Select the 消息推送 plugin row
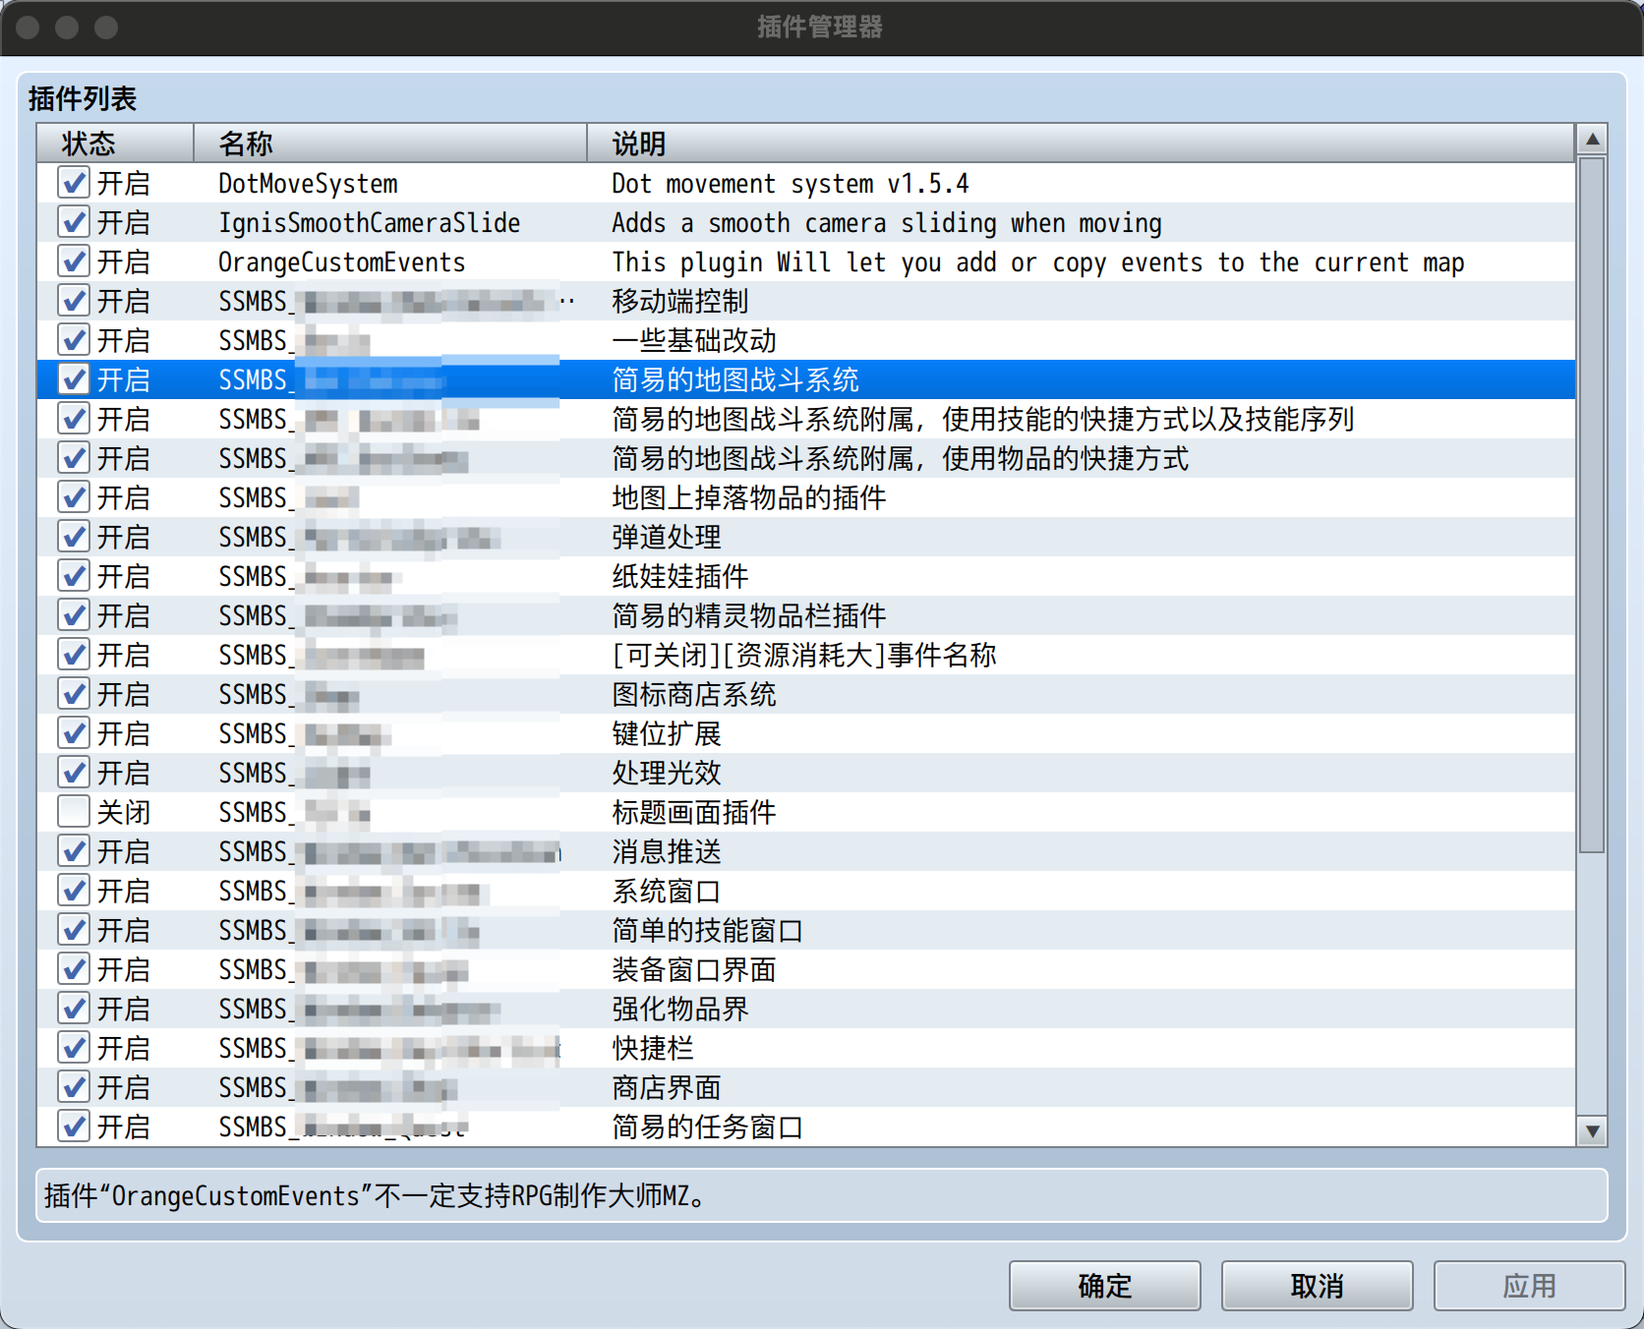Screen dimensions: 1644x1329 (x=806, y=851)
